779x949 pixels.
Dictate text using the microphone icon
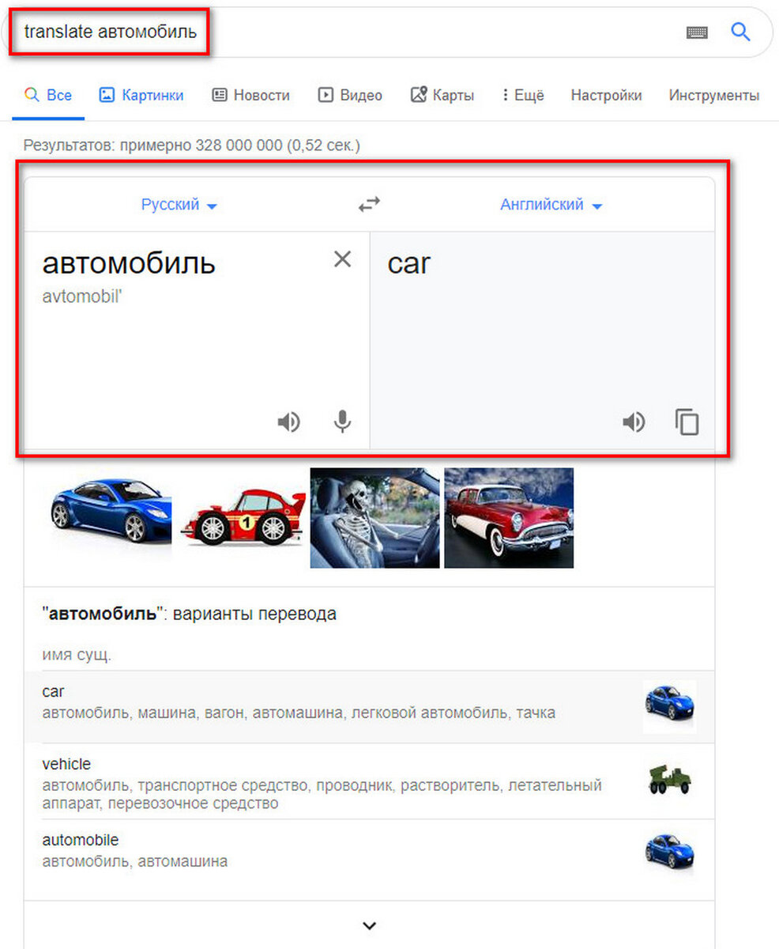coord(341,422)
